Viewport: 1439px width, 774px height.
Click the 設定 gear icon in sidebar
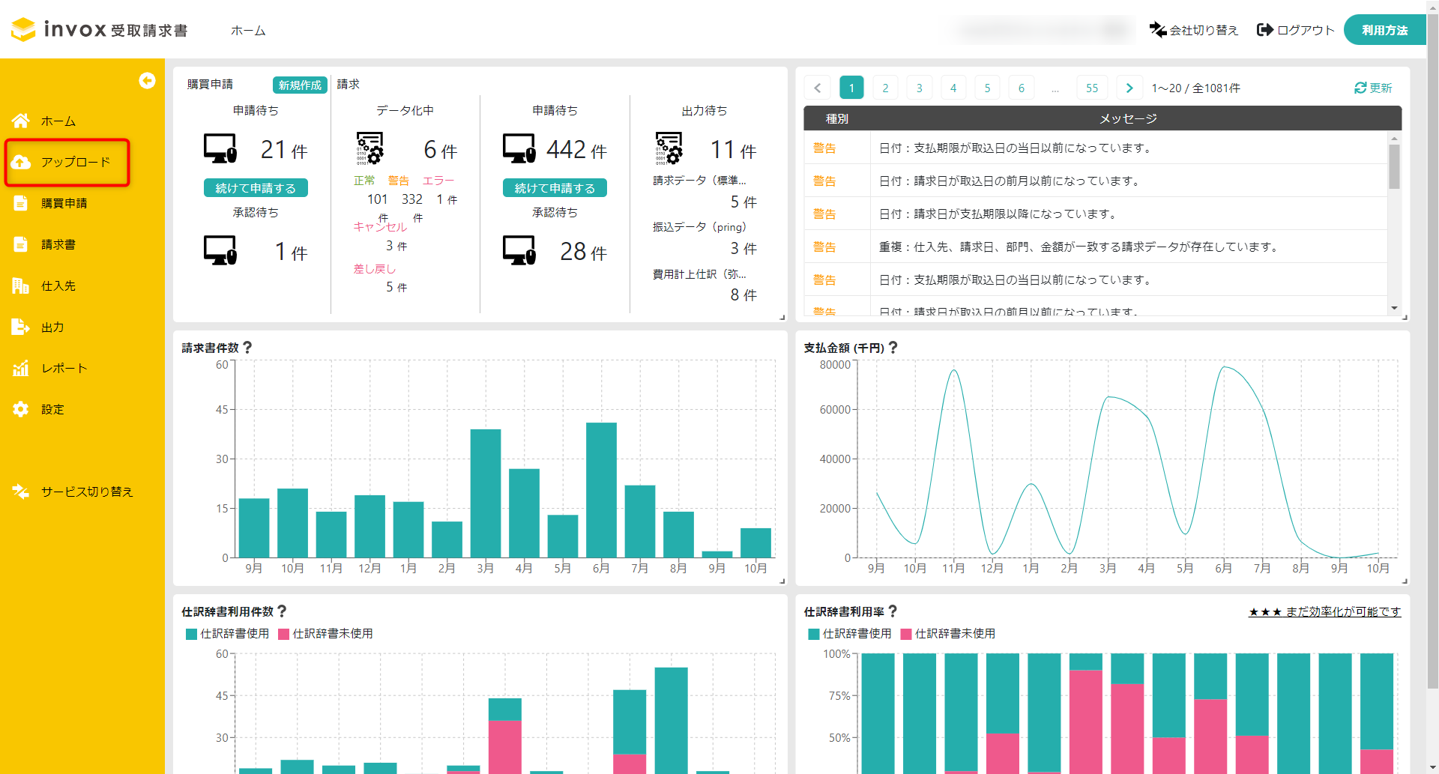(x=21, y=409)
